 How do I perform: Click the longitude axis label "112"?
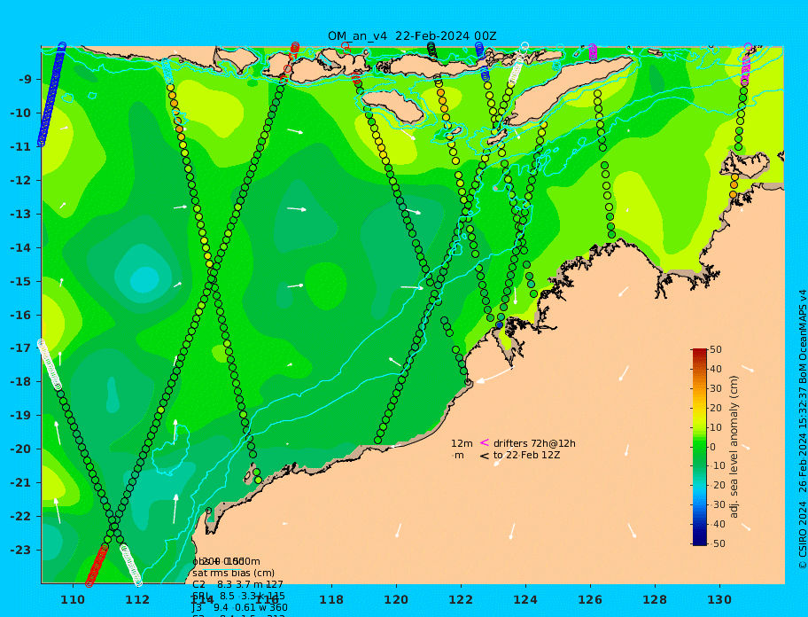tap(137, 600)
